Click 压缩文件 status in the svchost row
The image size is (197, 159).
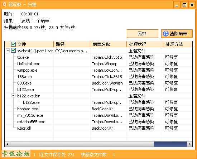click(137, 51)
